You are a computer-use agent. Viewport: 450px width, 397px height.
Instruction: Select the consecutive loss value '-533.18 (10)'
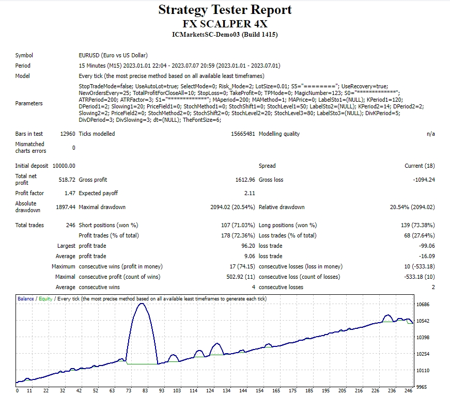420,277
